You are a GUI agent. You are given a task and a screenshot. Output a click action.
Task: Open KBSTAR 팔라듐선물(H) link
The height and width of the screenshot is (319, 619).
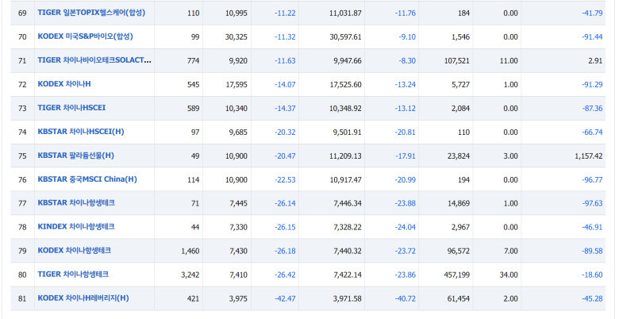(x=76, y=156)
